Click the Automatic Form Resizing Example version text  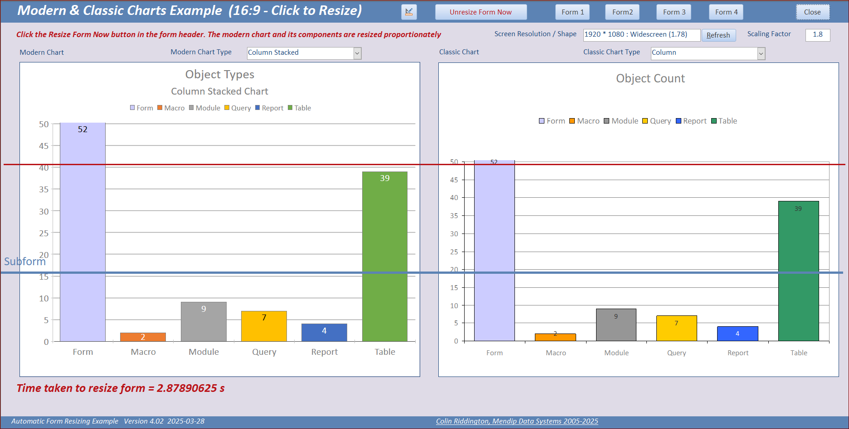[108, 421]
